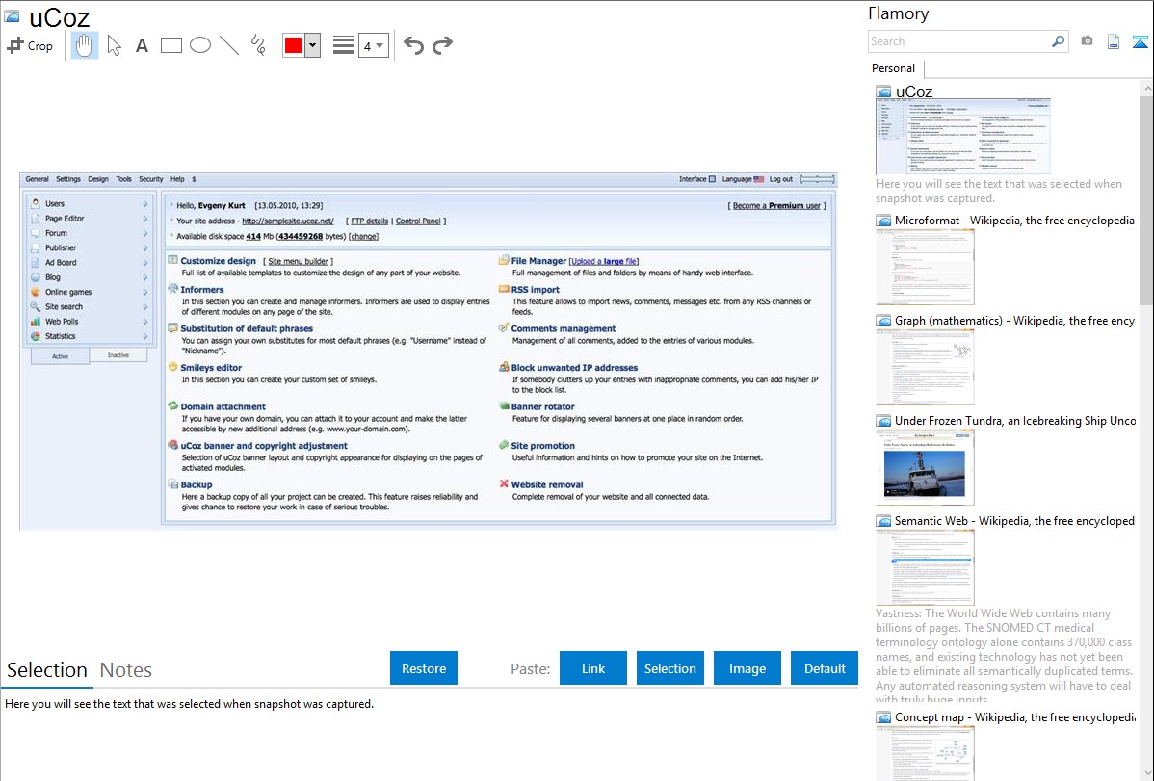
Task: Click the blue collapse icon beside document icon
Action: click(x=1140, y=41)
